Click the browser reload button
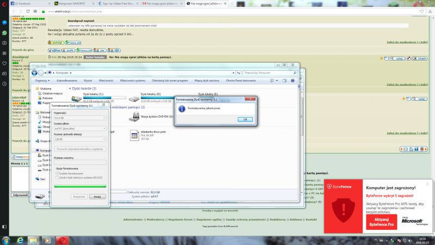The height and width of the screenshot is (245, 435). (28, 11)
